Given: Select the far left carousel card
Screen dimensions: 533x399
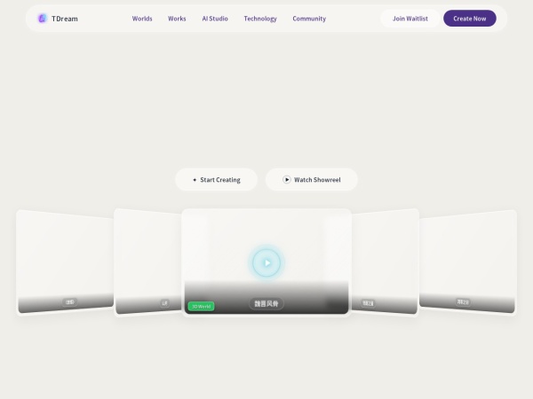Looking at the screenshot, I should 65,262.
